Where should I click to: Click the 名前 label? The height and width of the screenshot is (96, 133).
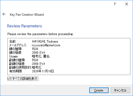pyautogui.click(x=13, y=41)
